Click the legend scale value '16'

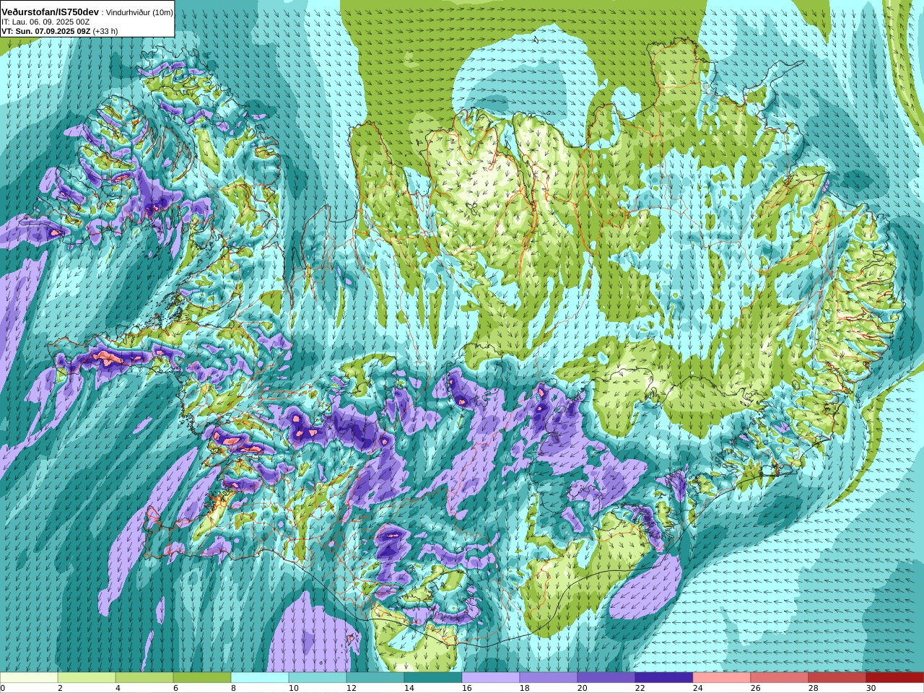(467, 688)
